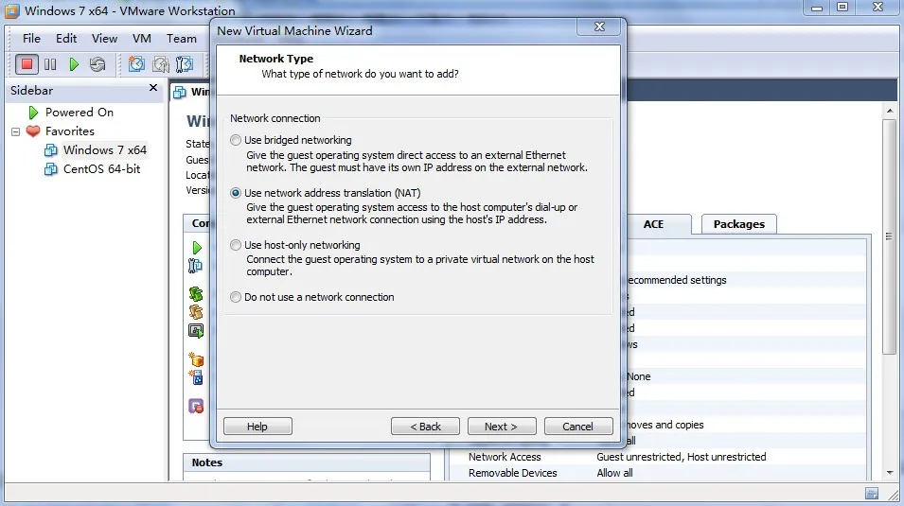The image size is (904, 506).
Task: Open the Snapshot Manager toolbar icon
Action: pyautogui.click(x=185, y=64)
